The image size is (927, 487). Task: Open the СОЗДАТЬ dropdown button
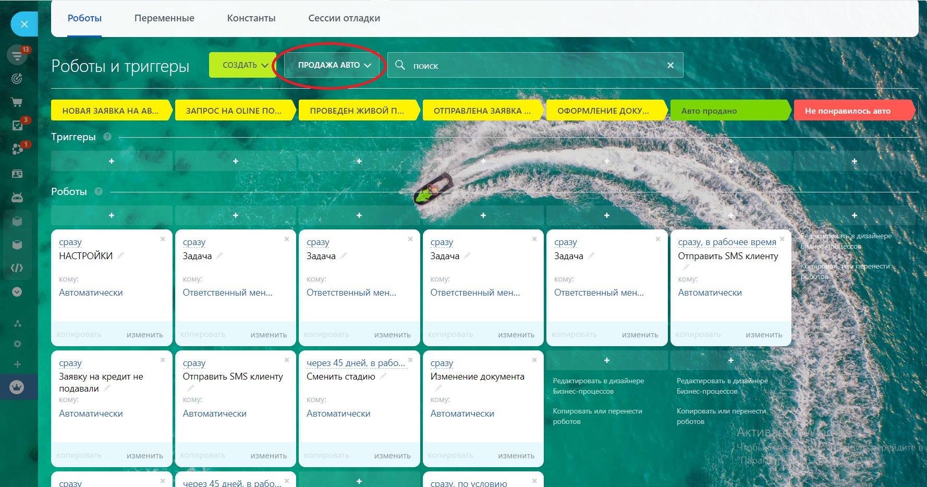point(243,65)
